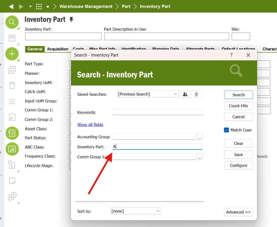Open the navigation history dropdown arrow
277x227 pixels.
pos(30,6)
